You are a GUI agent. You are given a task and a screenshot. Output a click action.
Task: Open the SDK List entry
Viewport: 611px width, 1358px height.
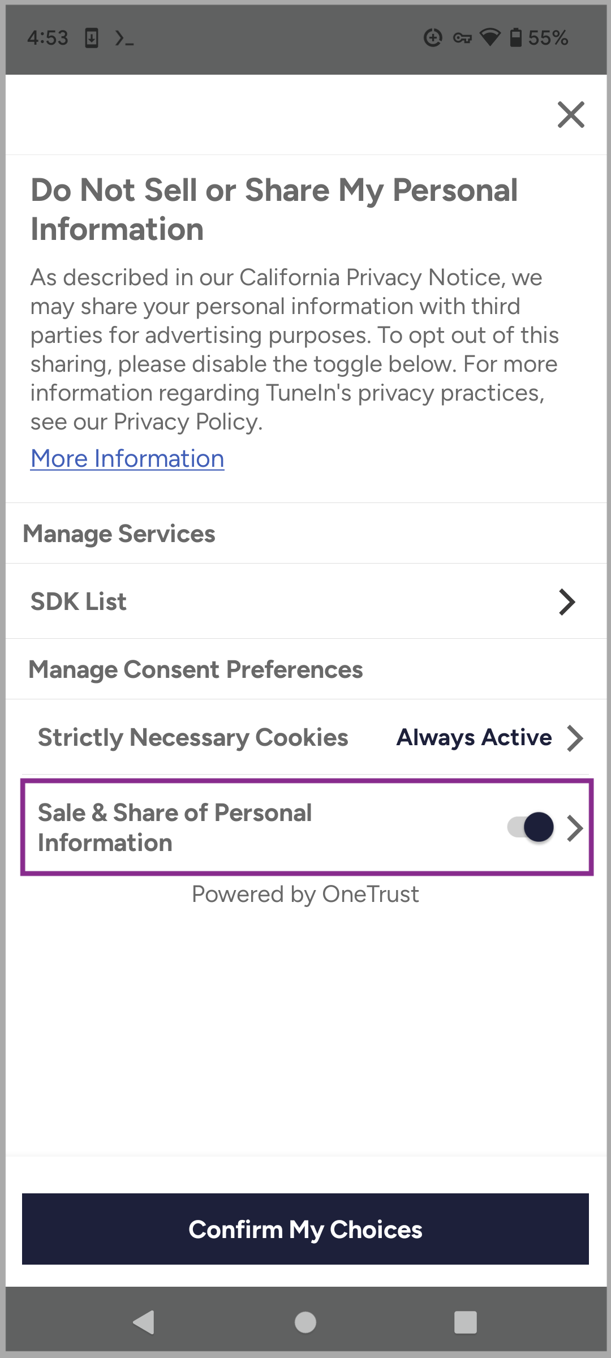pos(79,601)
